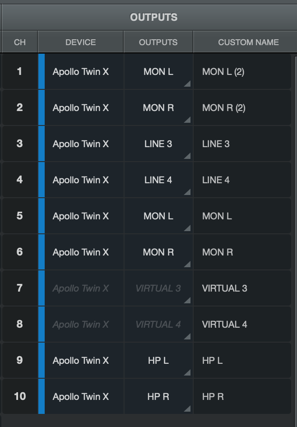Open the MON R output dropdown for channel 2
This screenshot has width=297, height=427.
point(158,108)
